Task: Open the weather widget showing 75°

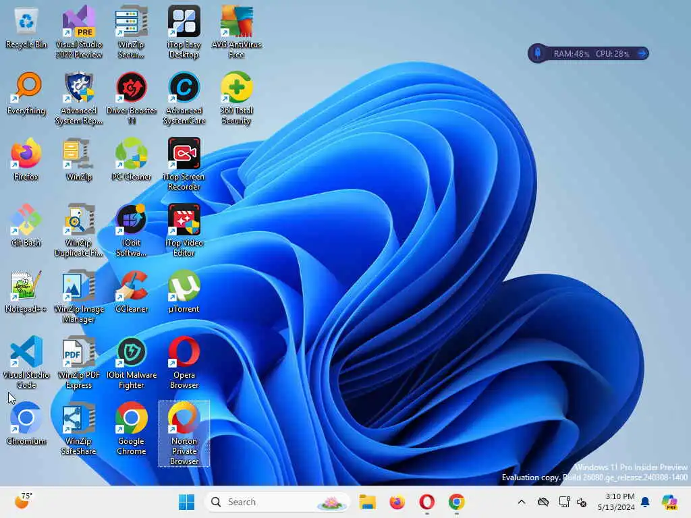Action: tap(24, 501)
